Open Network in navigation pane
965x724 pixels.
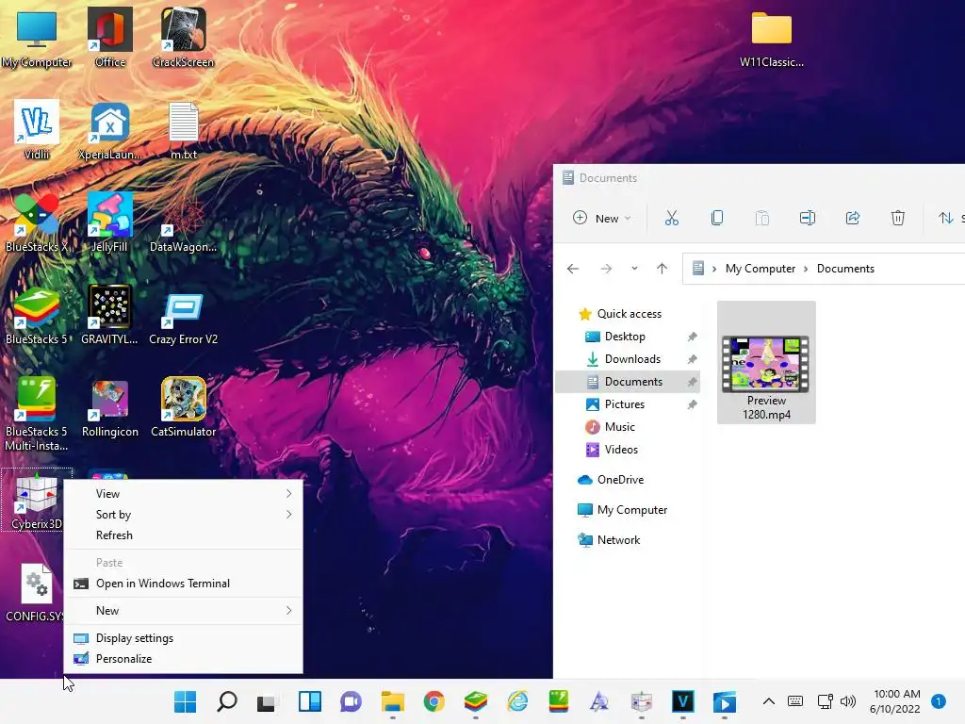click(x=618, y=540)
